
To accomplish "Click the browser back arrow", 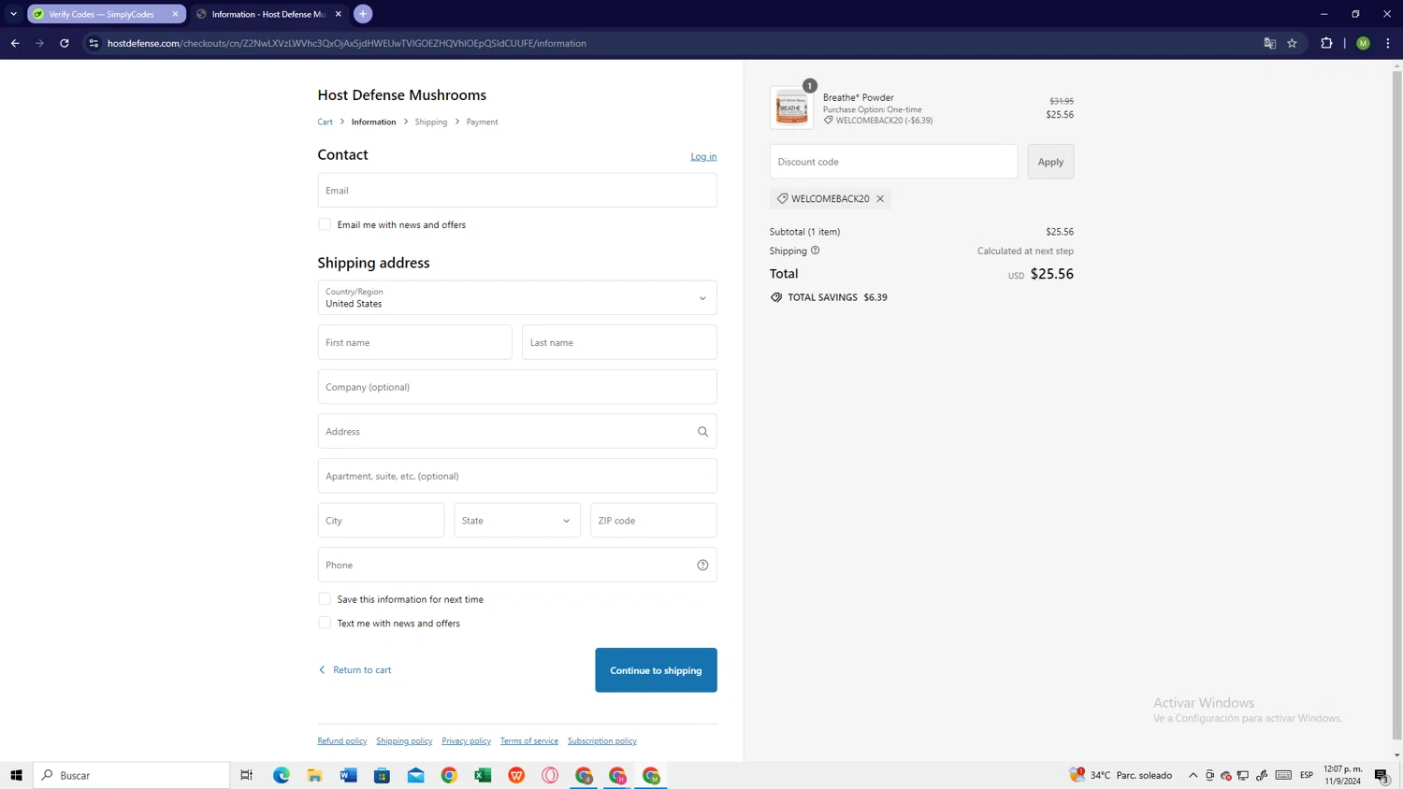I will (15, 43).
